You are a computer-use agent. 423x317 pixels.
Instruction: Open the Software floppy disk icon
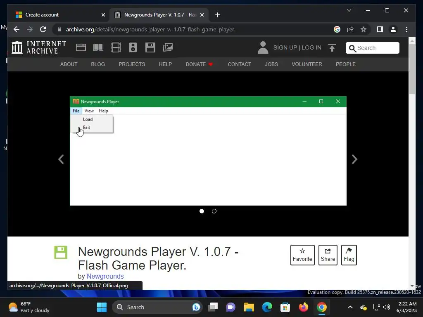(x=150, y=47)
